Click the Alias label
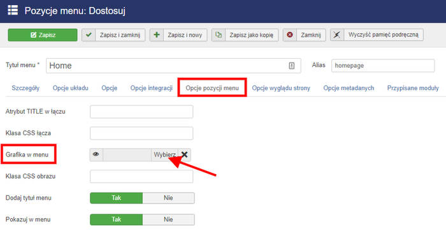The width and height of the screenshot is (446, 245). (319, 65)
